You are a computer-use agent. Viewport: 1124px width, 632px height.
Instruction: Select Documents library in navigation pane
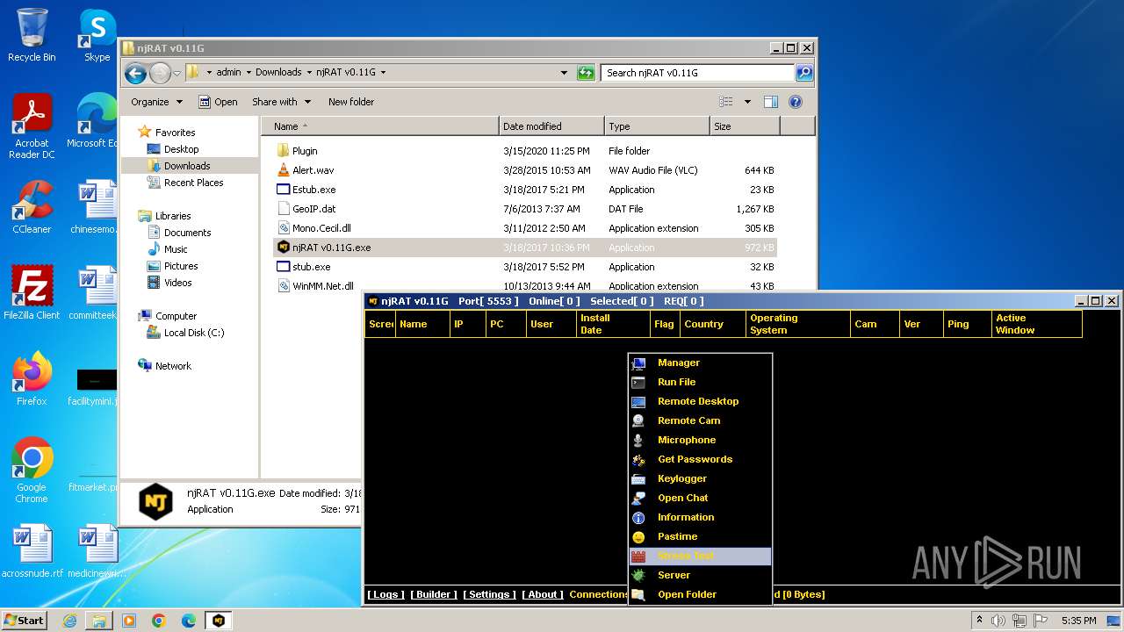[x=187, y=233]
